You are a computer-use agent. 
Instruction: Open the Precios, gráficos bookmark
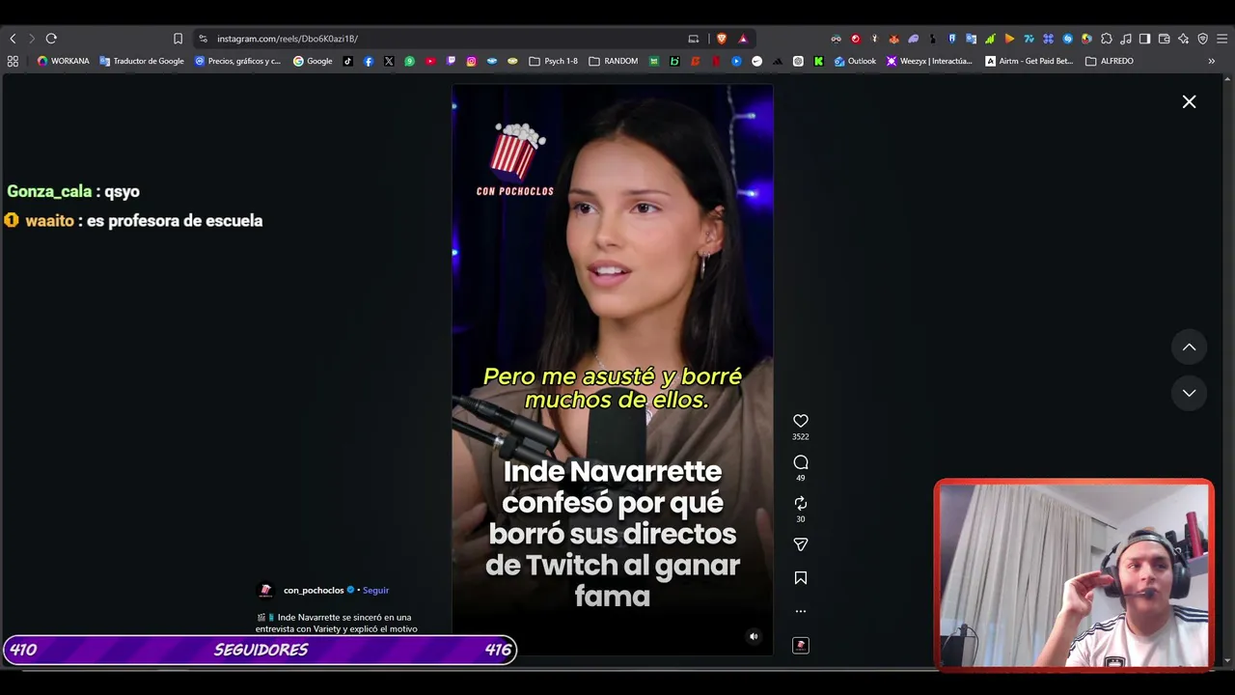pyautogui.click(x=238, y=61)
